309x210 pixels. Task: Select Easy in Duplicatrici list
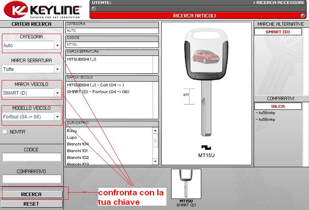[72, 130]
